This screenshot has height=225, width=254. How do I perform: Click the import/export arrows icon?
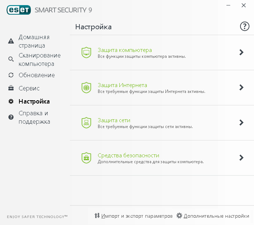pyautogui.click(x=97, y=216)
